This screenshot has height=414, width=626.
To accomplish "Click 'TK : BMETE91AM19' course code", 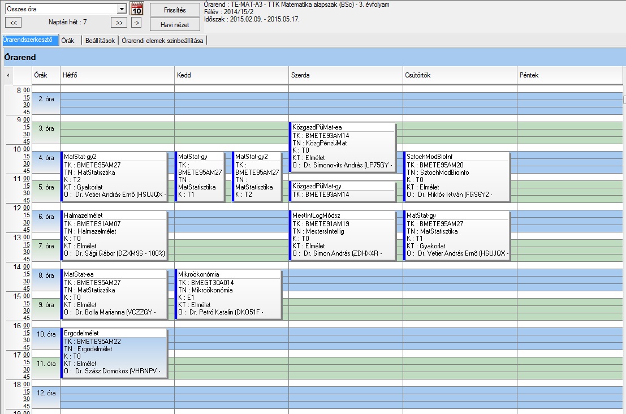I will (321, 224).
